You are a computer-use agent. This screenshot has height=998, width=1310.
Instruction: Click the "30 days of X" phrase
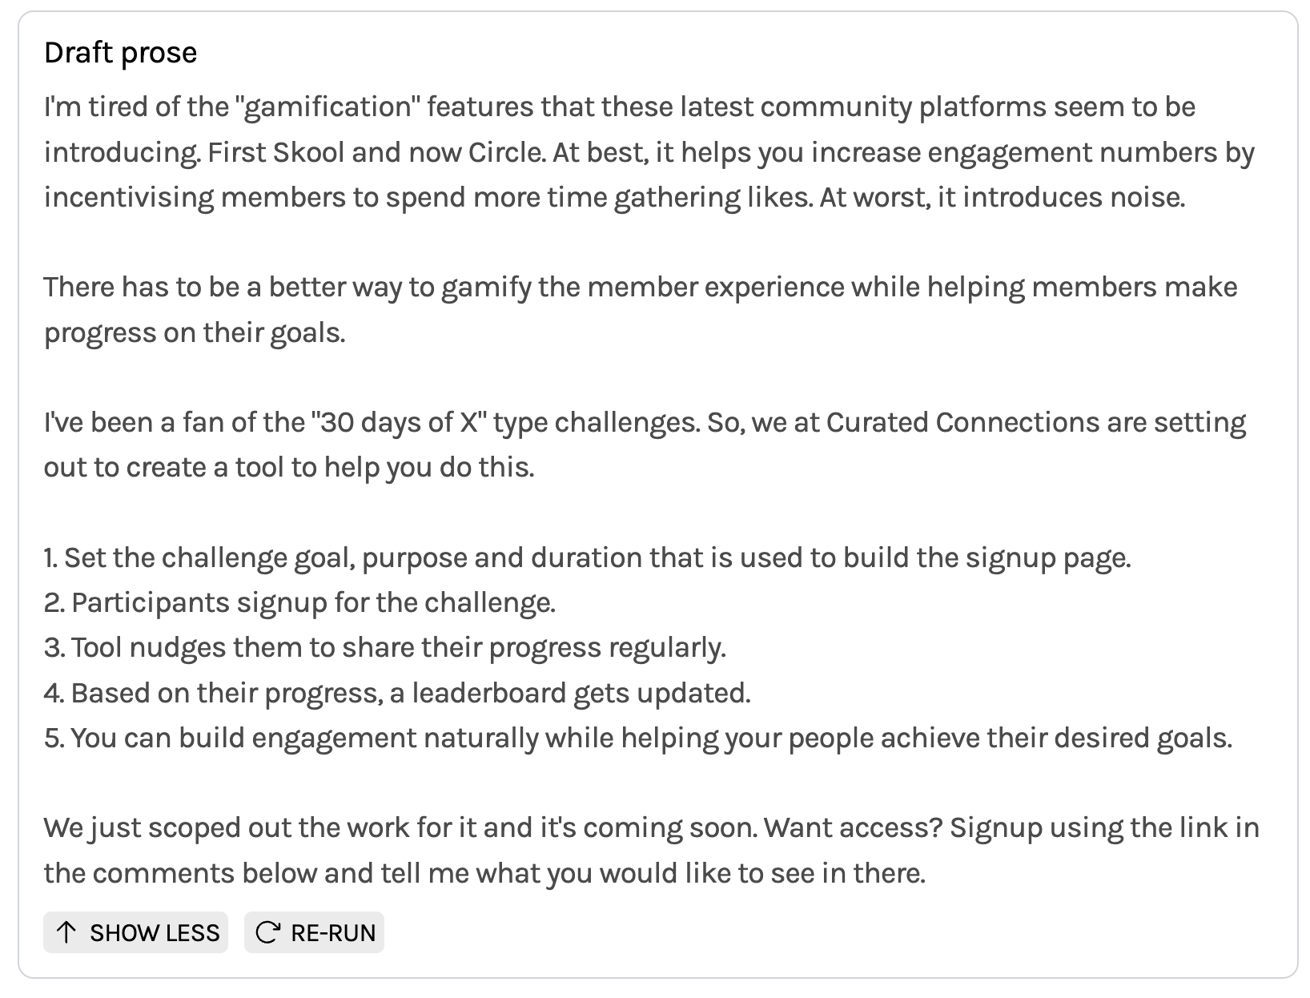(x=401, y=422)
